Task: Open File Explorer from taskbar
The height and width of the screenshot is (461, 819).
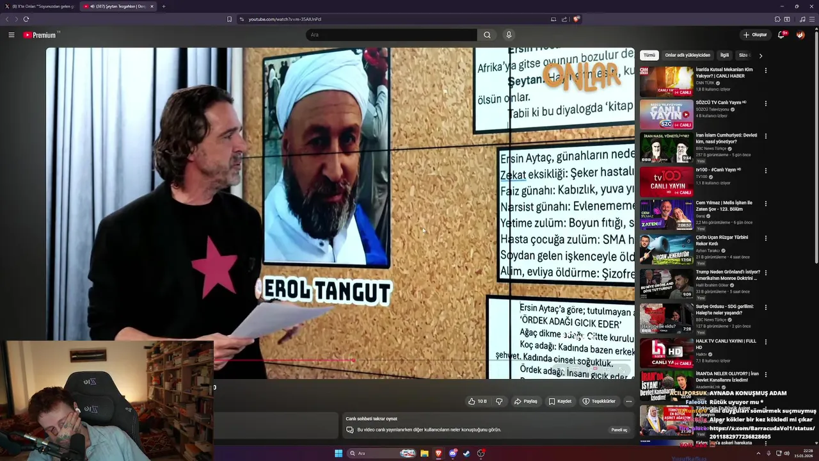Action: [424, 453]
